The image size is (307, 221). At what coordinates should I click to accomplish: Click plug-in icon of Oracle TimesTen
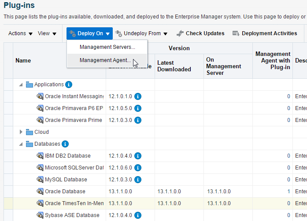(x=40, y=203)
